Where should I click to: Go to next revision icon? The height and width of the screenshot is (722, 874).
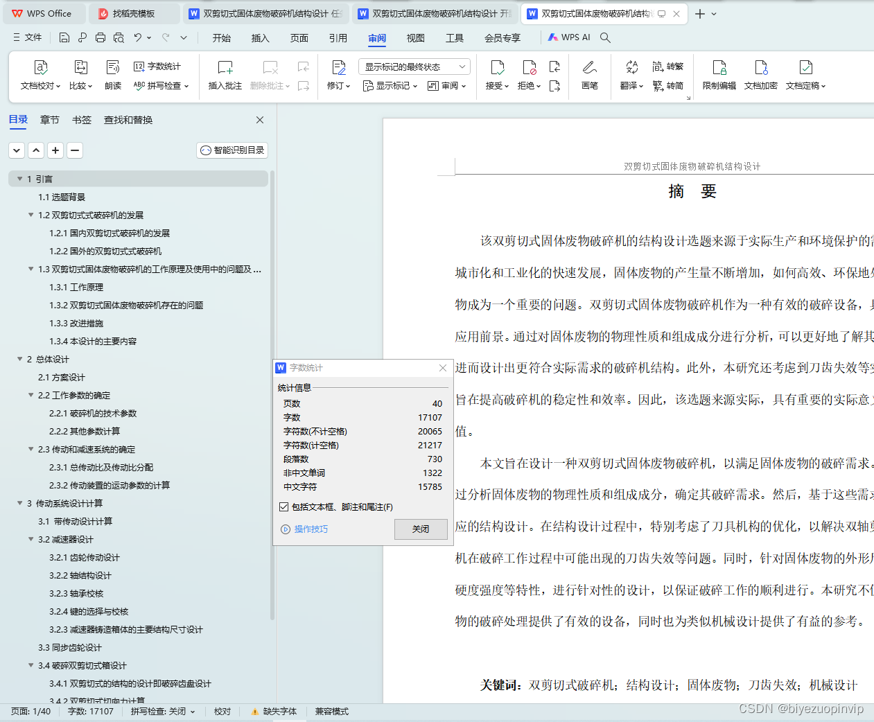[x=554, y=86]
